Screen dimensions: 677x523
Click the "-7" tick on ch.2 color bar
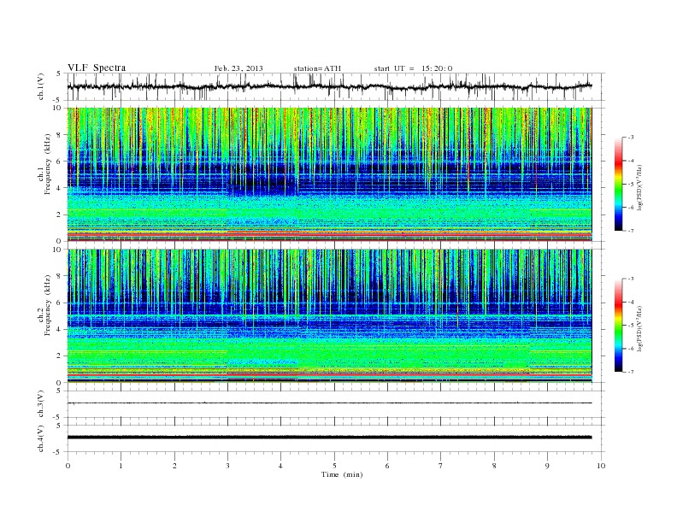(630, 372)
